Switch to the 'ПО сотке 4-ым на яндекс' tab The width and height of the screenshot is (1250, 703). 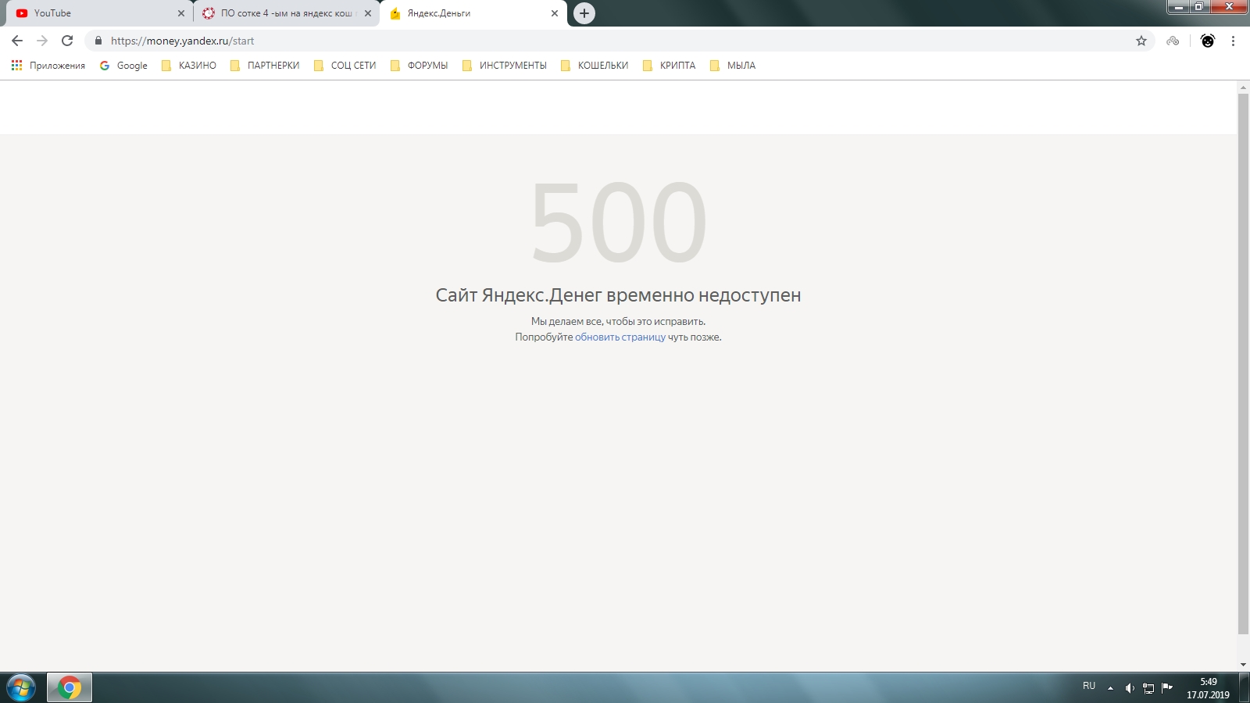pos(285,13)
